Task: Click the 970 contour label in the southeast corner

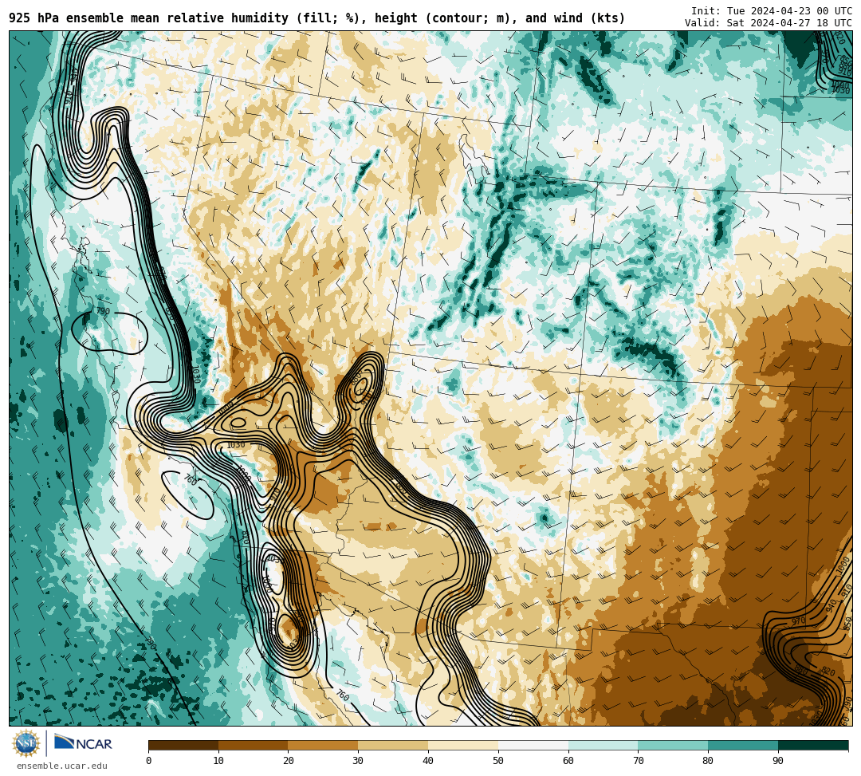Action: point(798,620)
